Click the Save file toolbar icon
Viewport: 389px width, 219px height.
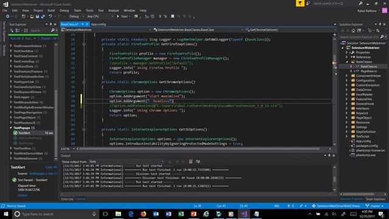point(37,16)
